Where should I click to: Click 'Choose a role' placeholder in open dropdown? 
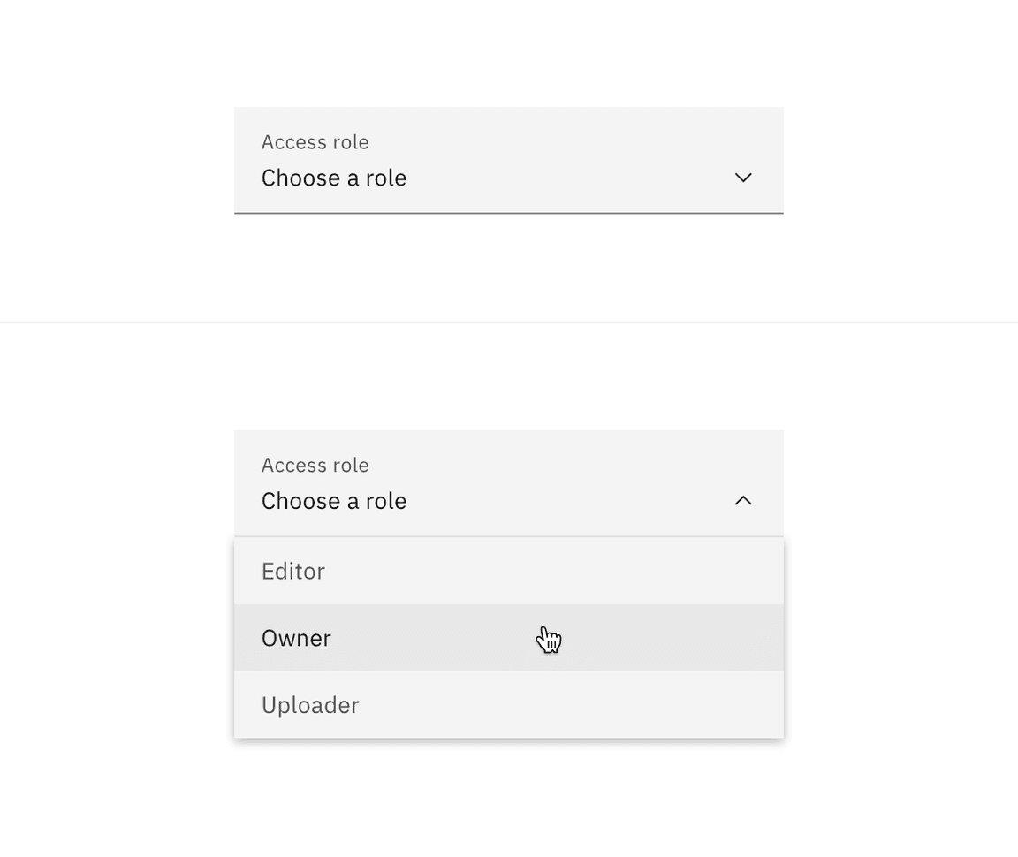click(334, 501)
